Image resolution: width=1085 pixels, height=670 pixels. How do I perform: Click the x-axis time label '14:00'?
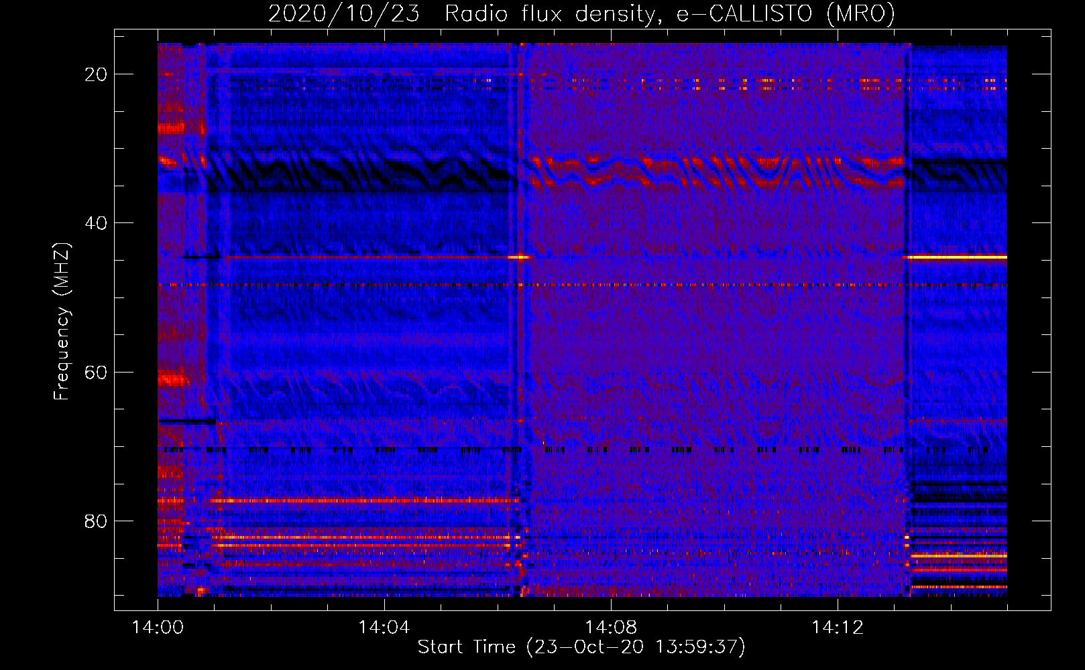158,628
